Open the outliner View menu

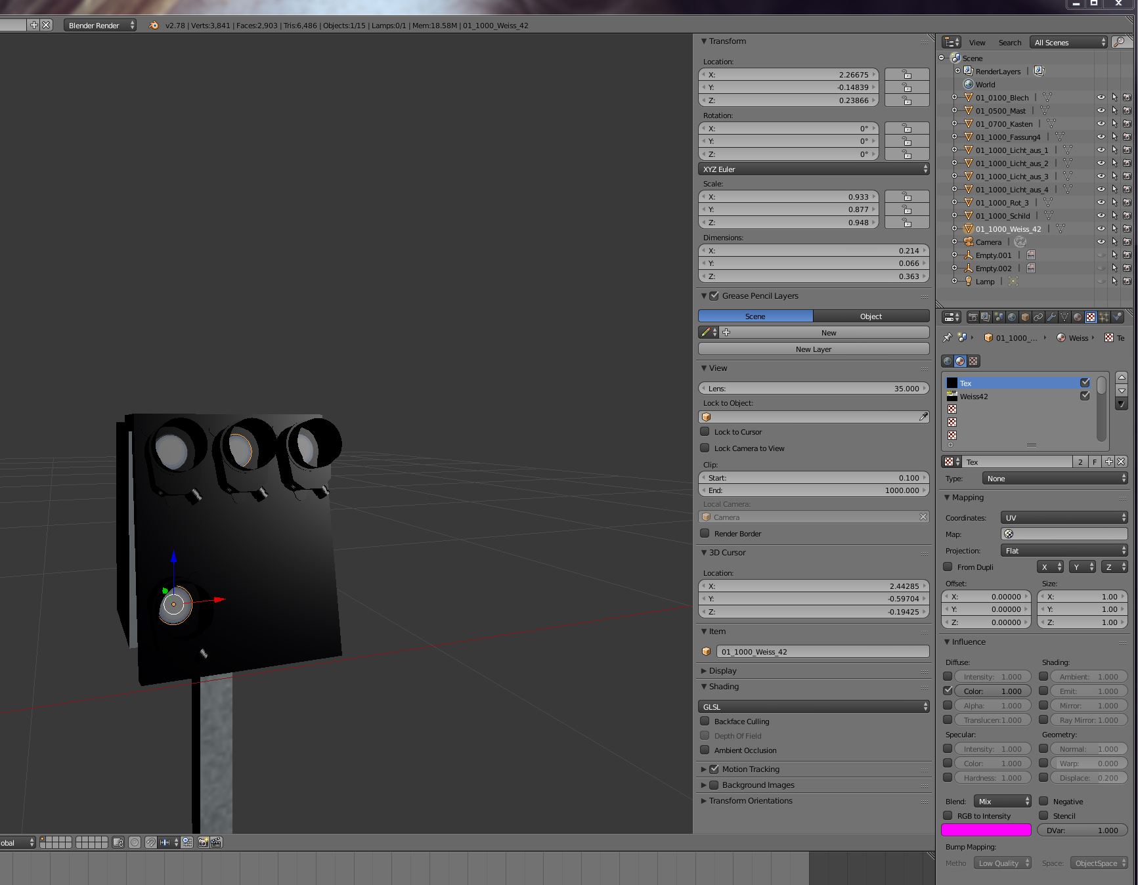(x=976, y=42)
